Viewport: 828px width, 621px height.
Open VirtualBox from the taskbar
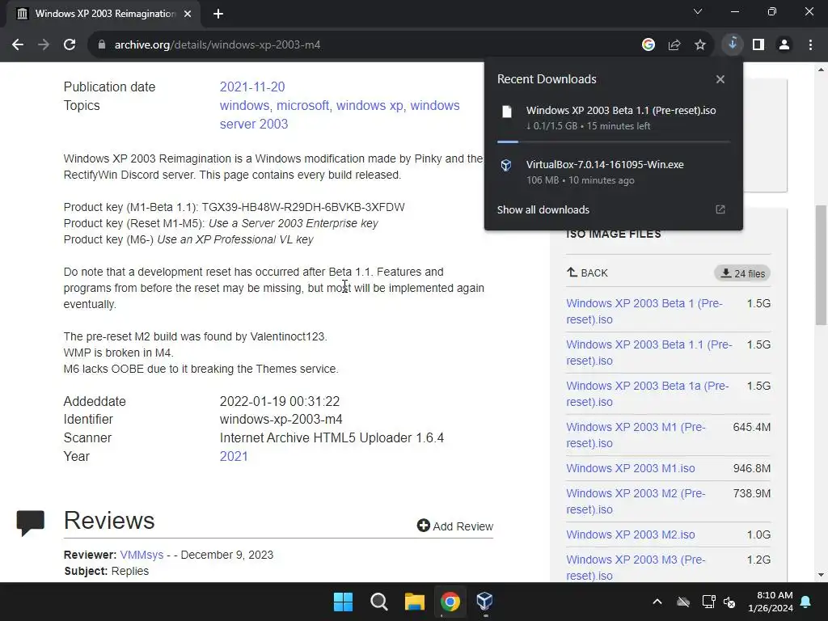pos(484,602)
